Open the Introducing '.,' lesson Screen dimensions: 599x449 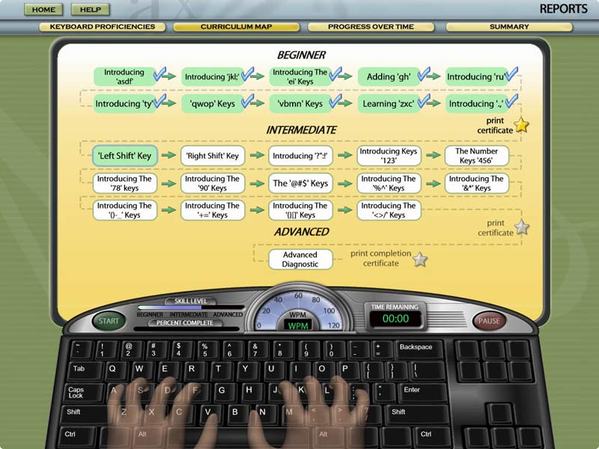click(x=476, y=103)
